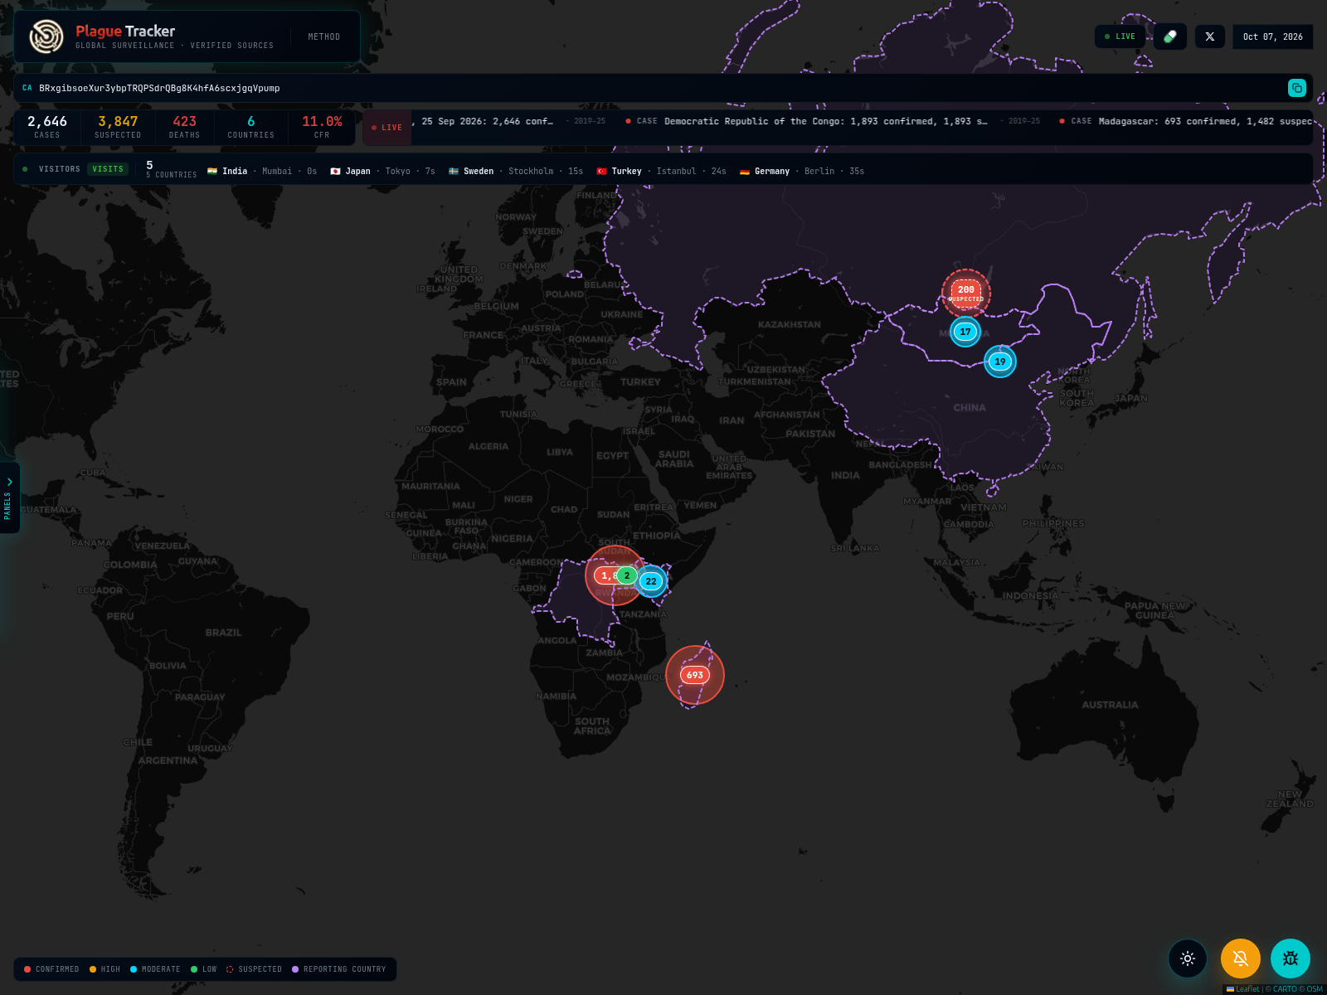Image resolution: width=1327 pixels, height=995 pixels.
Task: Toggle the sun theme button
Action: [1188, 959]
